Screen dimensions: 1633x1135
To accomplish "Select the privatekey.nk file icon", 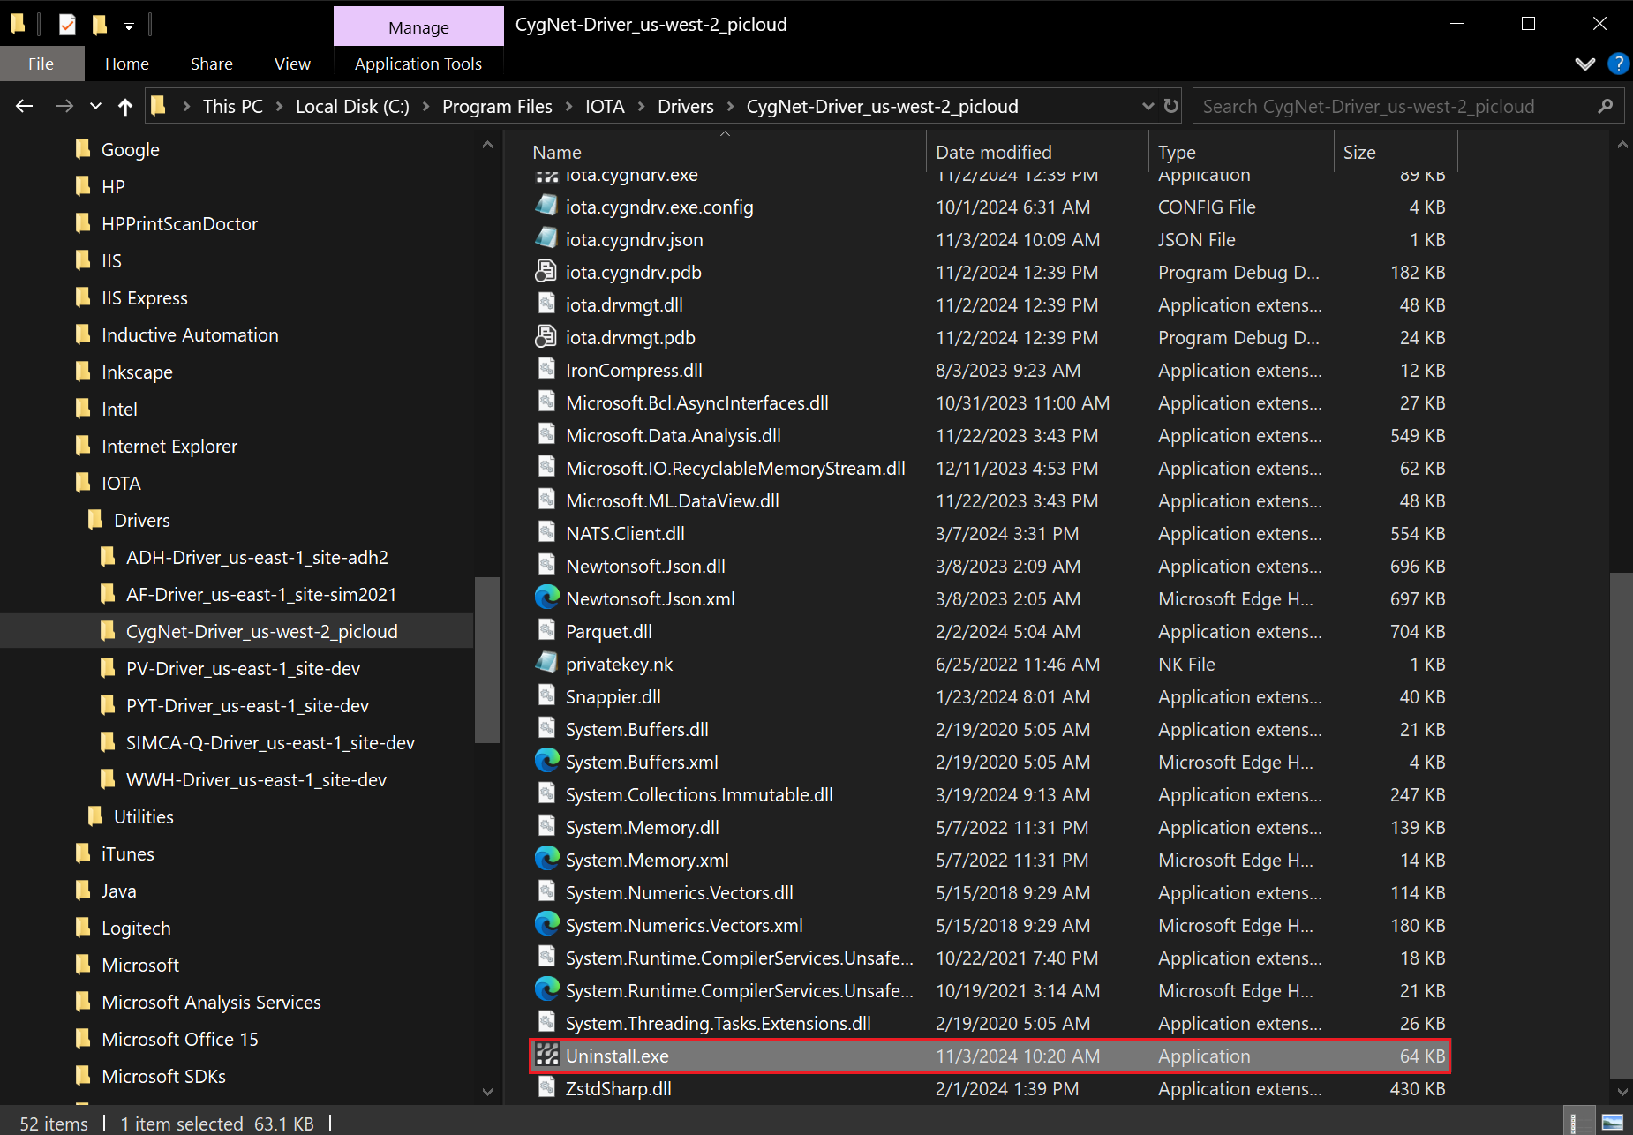I will pyautogui.click(x=546, y=664).
